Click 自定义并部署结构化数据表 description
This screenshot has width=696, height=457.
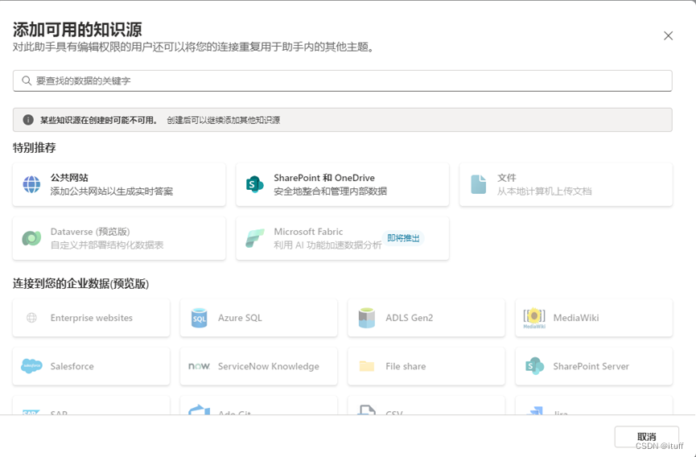coord(107,245)
